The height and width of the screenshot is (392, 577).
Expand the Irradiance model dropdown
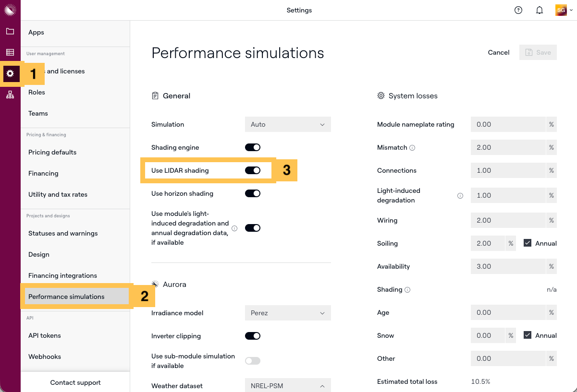pos(288,313)
